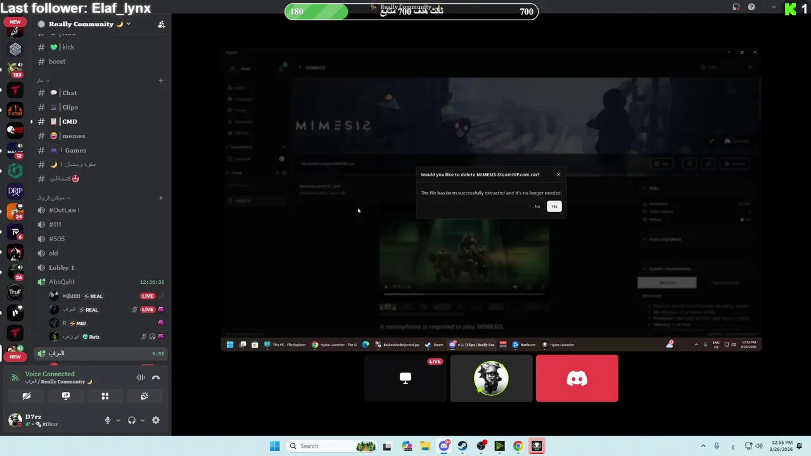The image size is (811, 456).
Task: Open the Discord inbox icon
Action: click(736, 7)
